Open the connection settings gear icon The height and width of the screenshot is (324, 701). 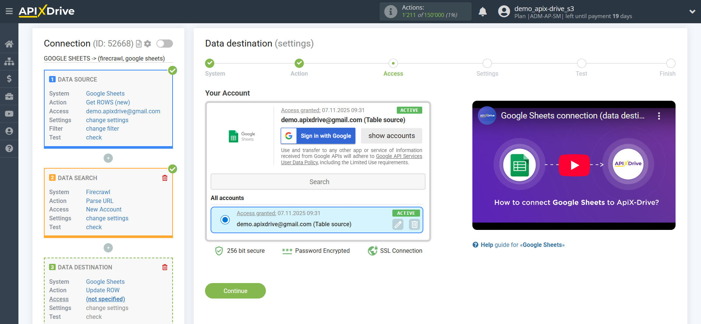click(148, 44)
